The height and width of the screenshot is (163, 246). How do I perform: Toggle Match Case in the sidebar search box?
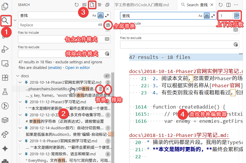click(x=94, y=15)
